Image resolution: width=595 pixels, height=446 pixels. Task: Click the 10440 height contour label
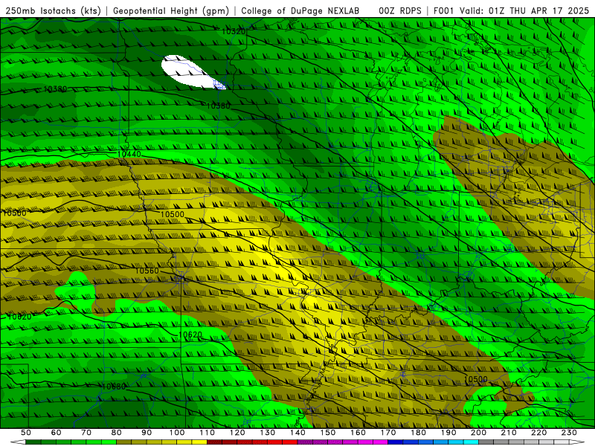click(129, 154)
